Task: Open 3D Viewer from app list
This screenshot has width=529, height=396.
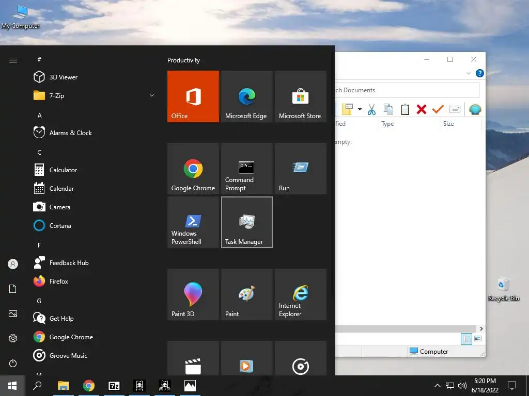Action: (95, 77)
